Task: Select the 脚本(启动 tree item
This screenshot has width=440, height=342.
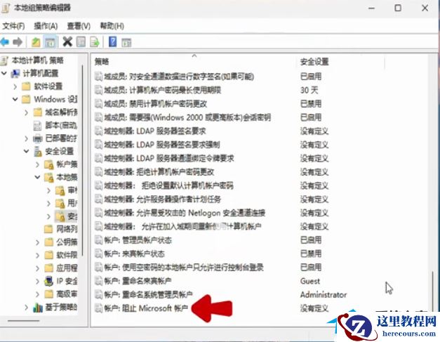Action: (61, 125)
